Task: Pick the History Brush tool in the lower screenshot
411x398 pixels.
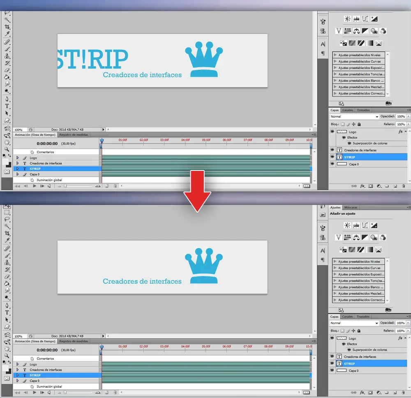Action: click(x=7, y=269)
